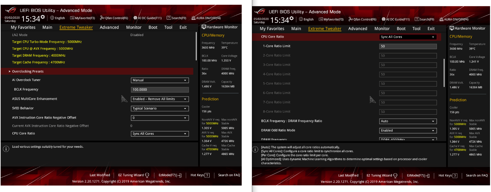Open AVX Instruction Core Ratio Negative Offset dropdown
The width and height of the screenshot is (491, 192).
(x=160, y=118)
